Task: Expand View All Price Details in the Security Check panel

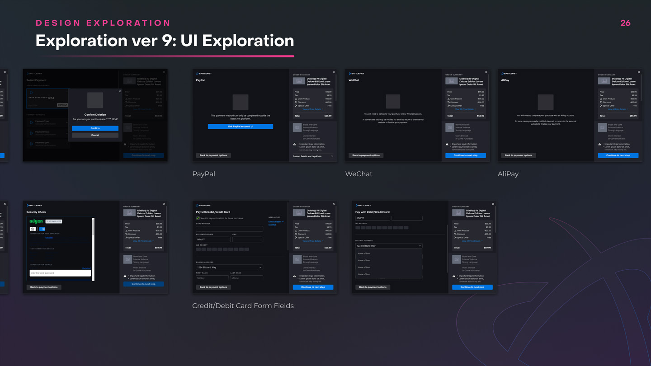Action: (143, 241)
